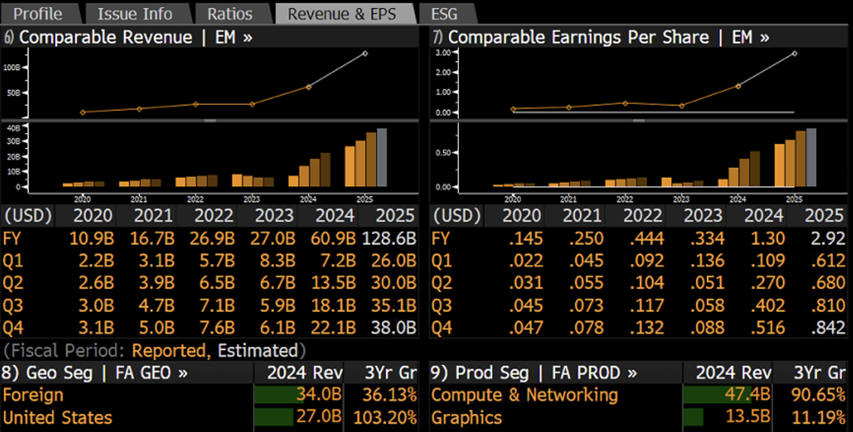Viewport: 853px width, 432px height.
Task: Click United States 3Yr growth 103.20%
Action: point(384,417)
